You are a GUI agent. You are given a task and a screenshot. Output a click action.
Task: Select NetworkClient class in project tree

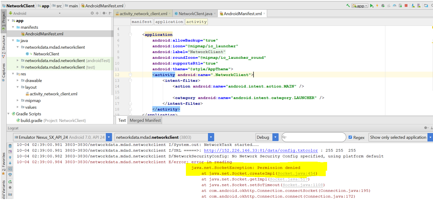(x=46, y=54)
